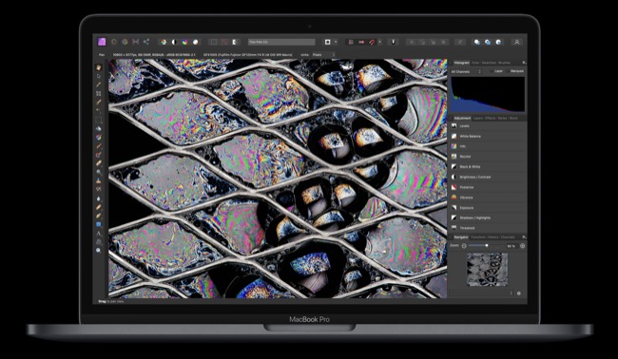Select the View (hand) tool
Image resolution: width=618 pixels, height=359 pixels.
[x=99, y=67]
